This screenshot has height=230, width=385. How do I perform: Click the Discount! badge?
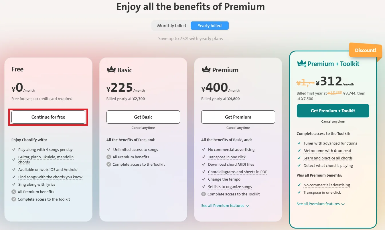coord(366,50)
